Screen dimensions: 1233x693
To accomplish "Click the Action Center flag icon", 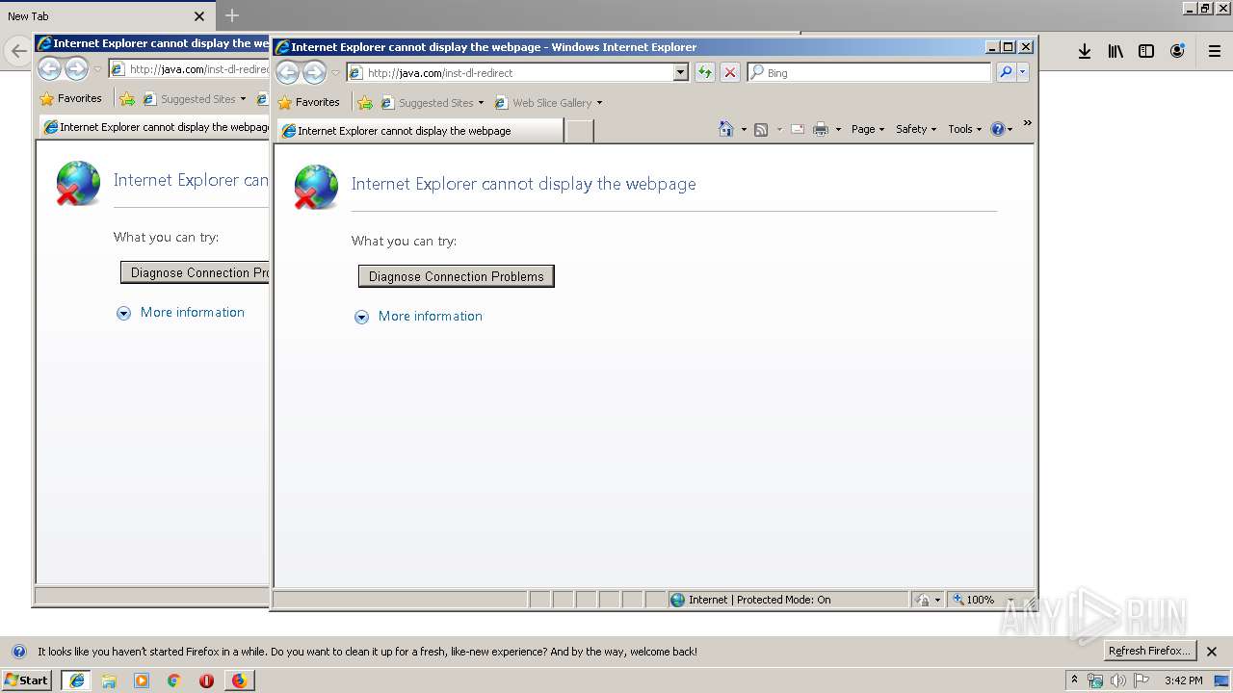I will coord(1141,680).
